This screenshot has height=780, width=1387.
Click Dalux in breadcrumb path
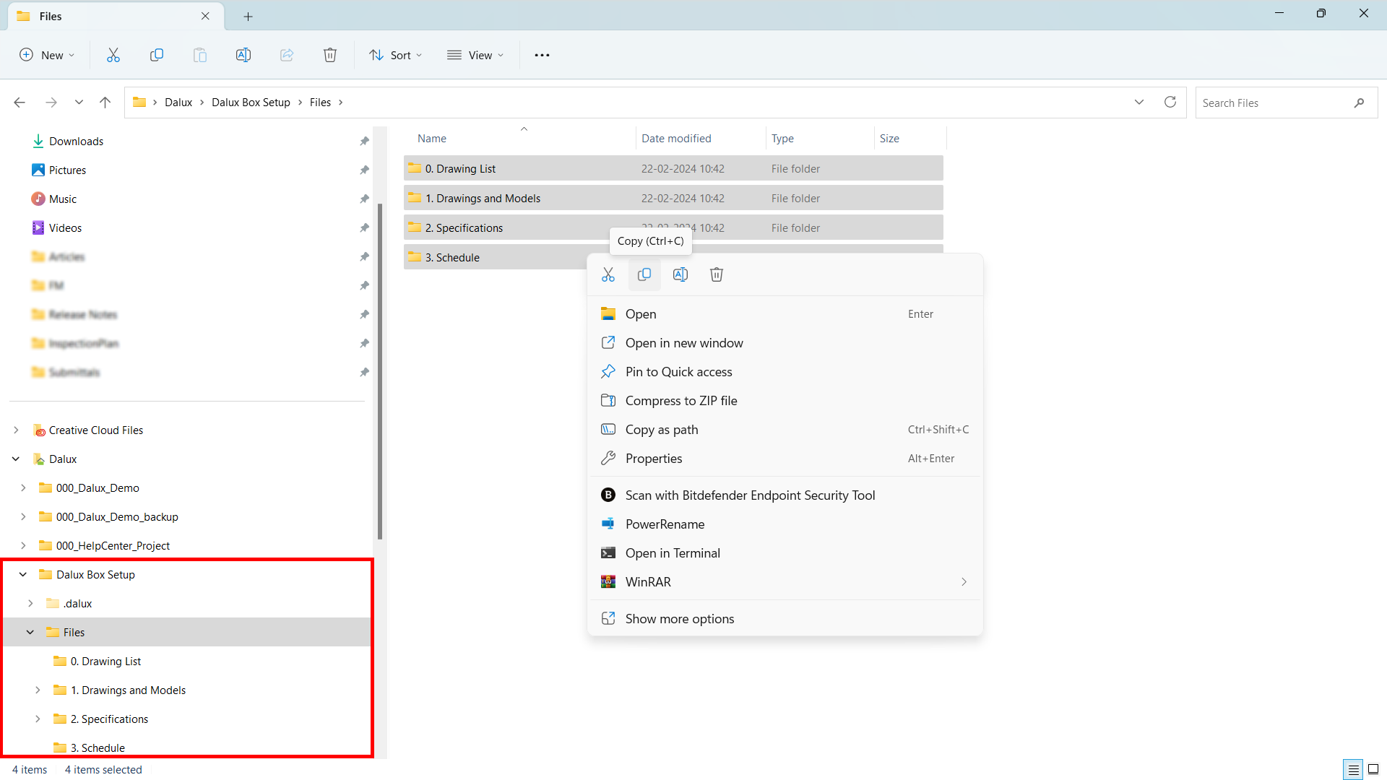pyautogui.click(x=178, y=103)
